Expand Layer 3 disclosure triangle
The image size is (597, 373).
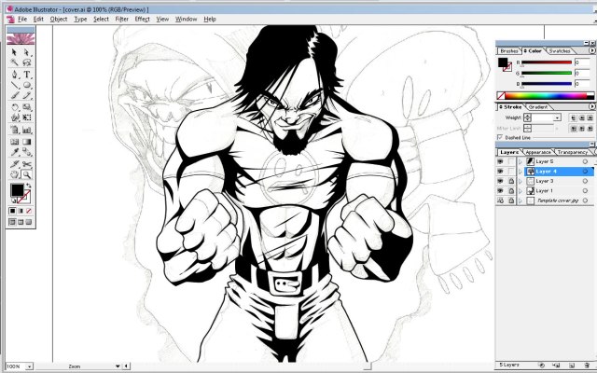click(x=521, y=181)
